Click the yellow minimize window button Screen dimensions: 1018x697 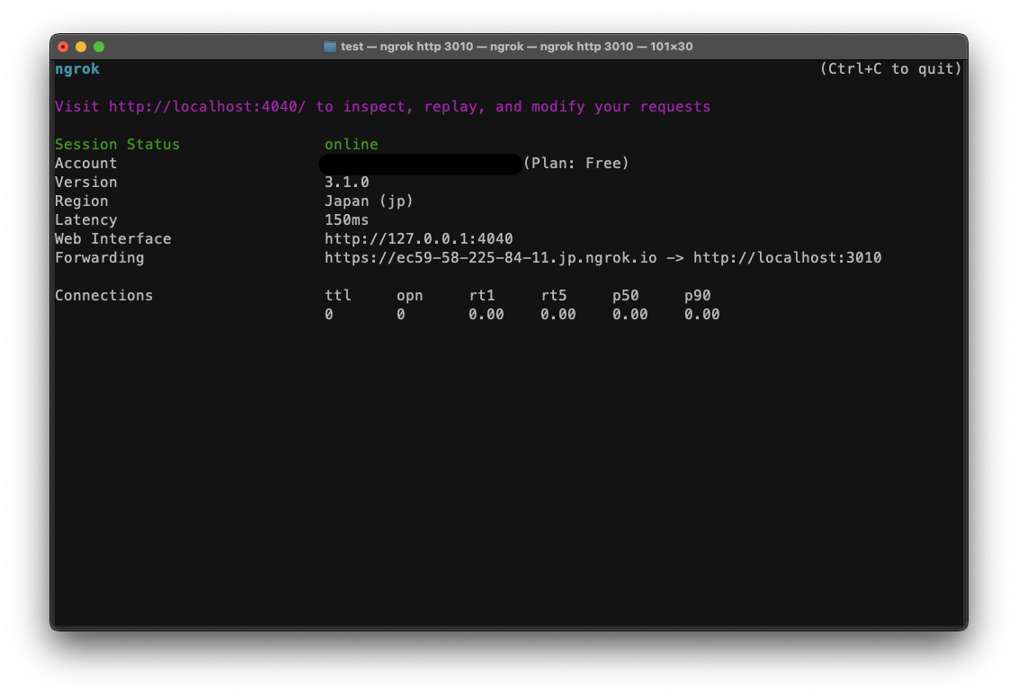(81, 47)
